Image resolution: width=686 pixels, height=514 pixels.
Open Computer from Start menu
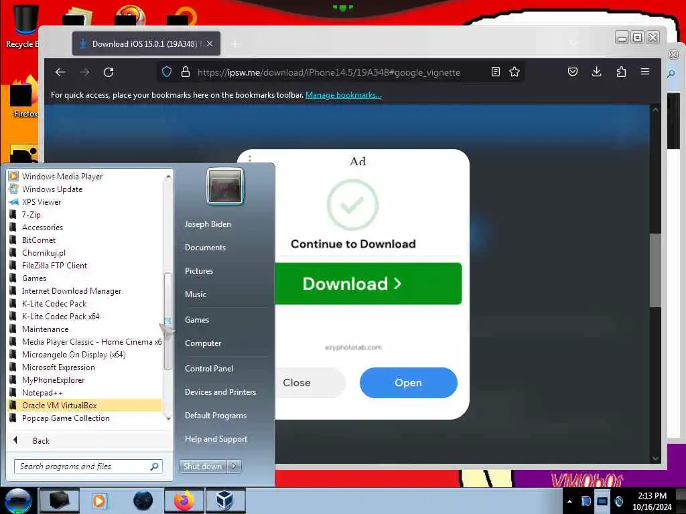point(203,343)
